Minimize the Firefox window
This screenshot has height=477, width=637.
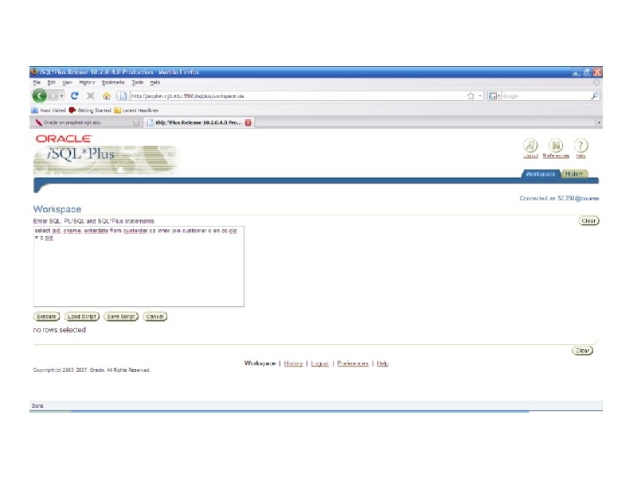[x=576, y=72]
